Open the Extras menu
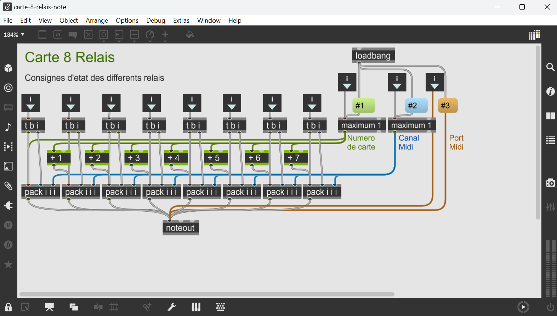 click(181, 21)
